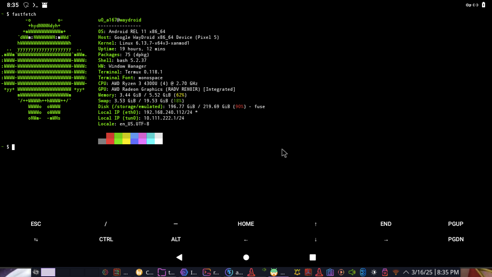Click the 'fastfetch' command text

tap(24, 14)
